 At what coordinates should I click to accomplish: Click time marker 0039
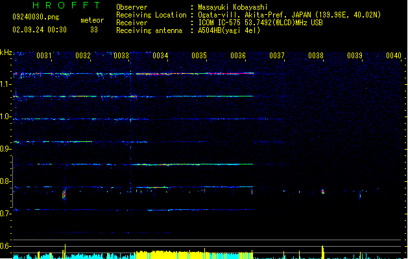tap(355, 56)
